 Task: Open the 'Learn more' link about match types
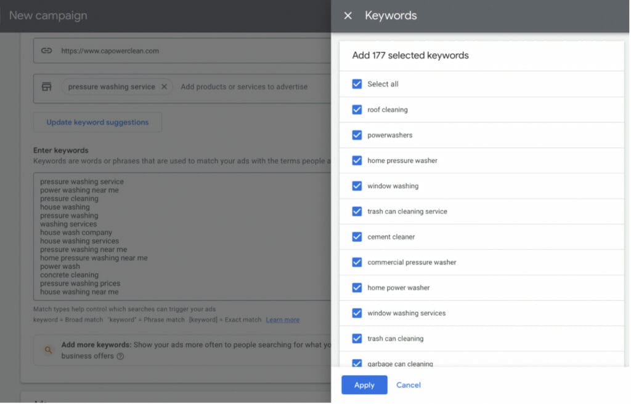pyautogui.click(x=282, y=319)
